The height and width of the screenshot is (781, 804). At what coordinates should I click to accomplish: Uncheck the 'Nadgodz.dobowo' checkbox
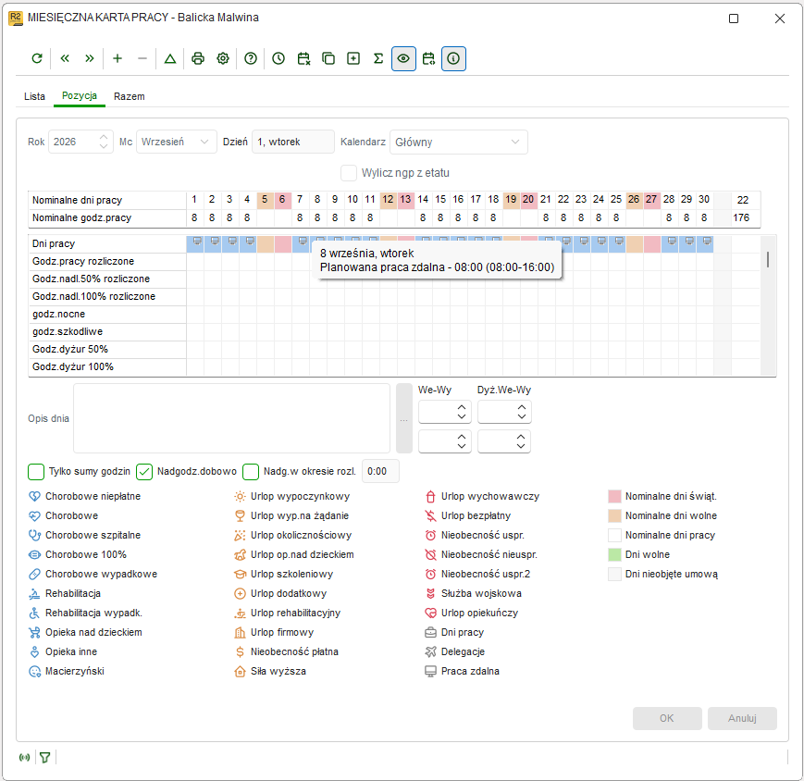[144, 472]
